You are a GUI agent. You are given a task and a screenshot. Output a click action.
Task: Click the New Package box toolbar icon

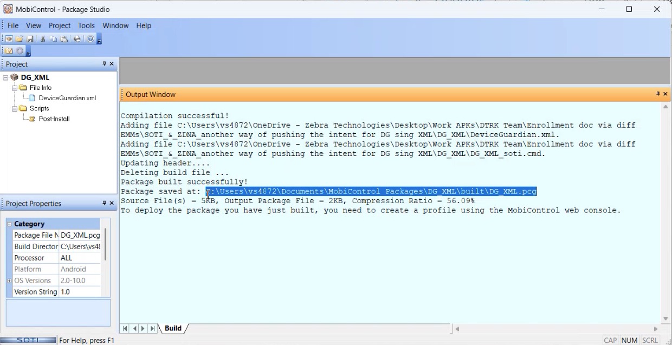coord(9,39)
